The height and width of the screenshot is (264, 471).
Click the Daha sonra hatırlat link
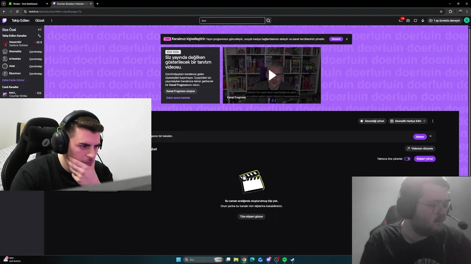[x=178, y=98]
